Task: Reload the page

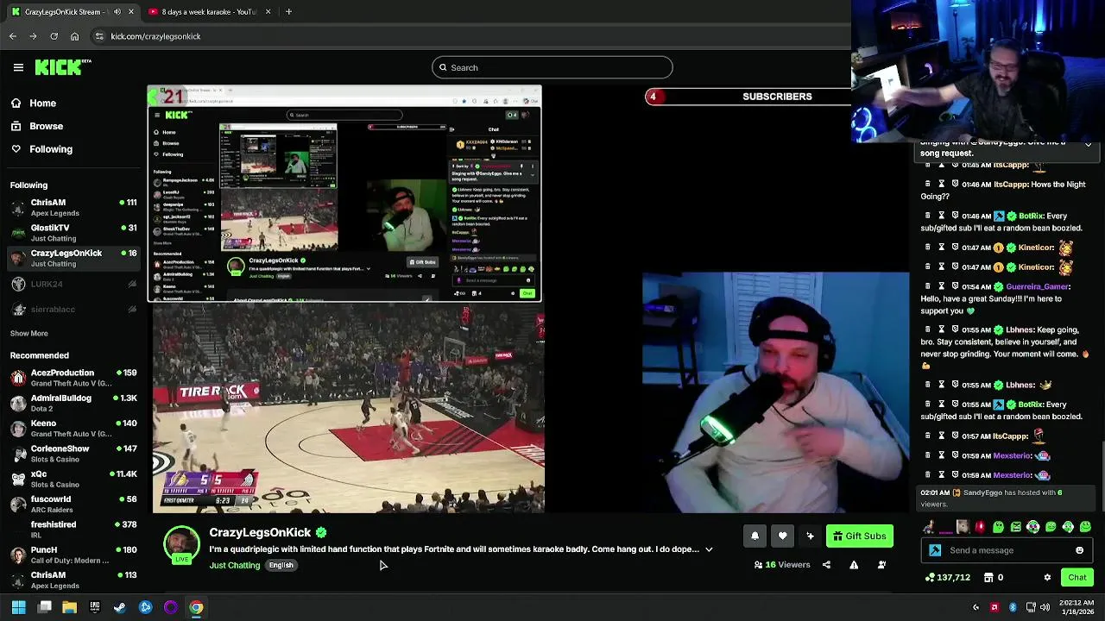Action: [x=54, y=36]
